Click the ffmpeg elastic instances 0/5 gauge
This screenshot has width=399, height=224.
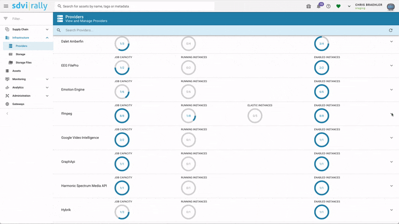click(255, 116)
